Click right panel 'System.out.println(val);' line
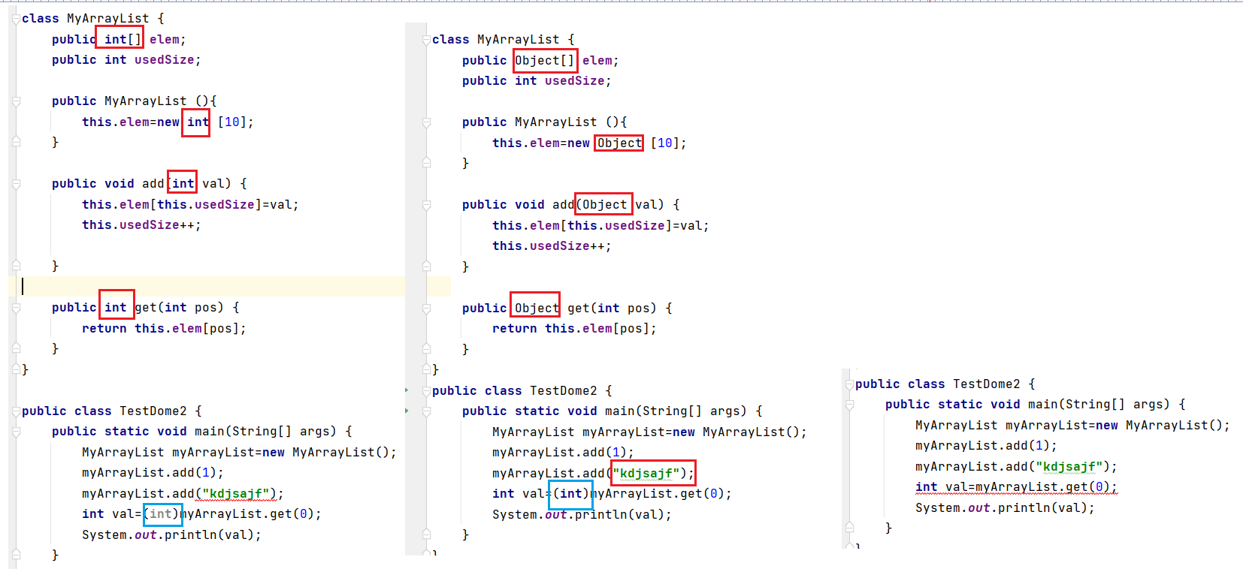The image size is (1243, 569). click(1005, 508)
